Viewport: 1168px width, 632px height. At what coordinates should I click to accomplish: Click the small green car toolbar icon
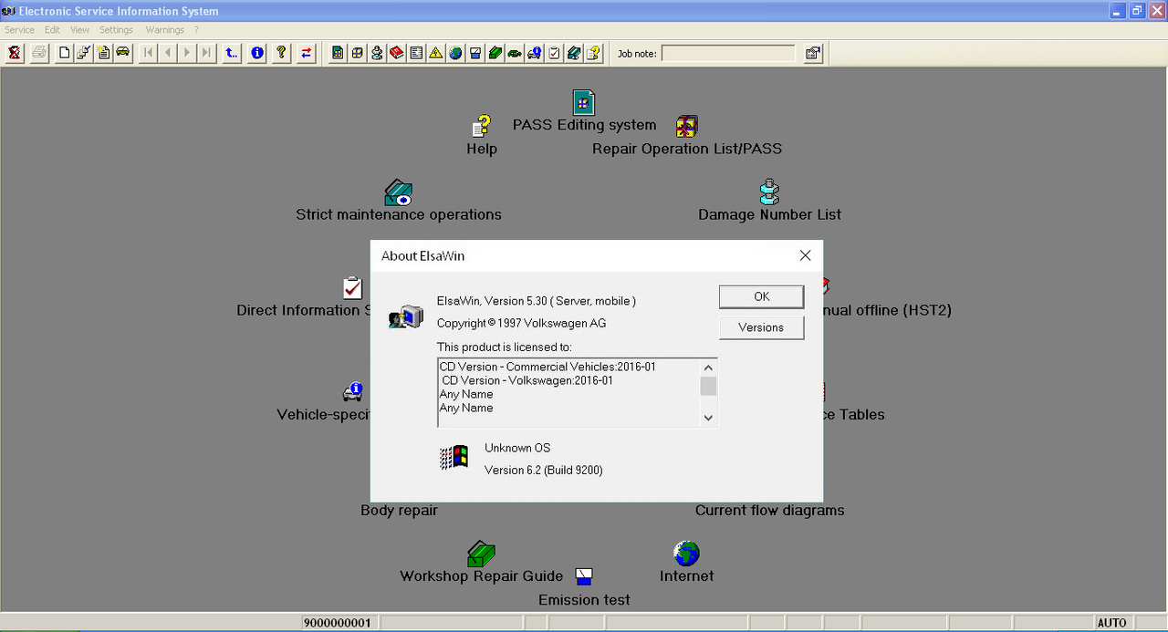(x=515, y=53)
